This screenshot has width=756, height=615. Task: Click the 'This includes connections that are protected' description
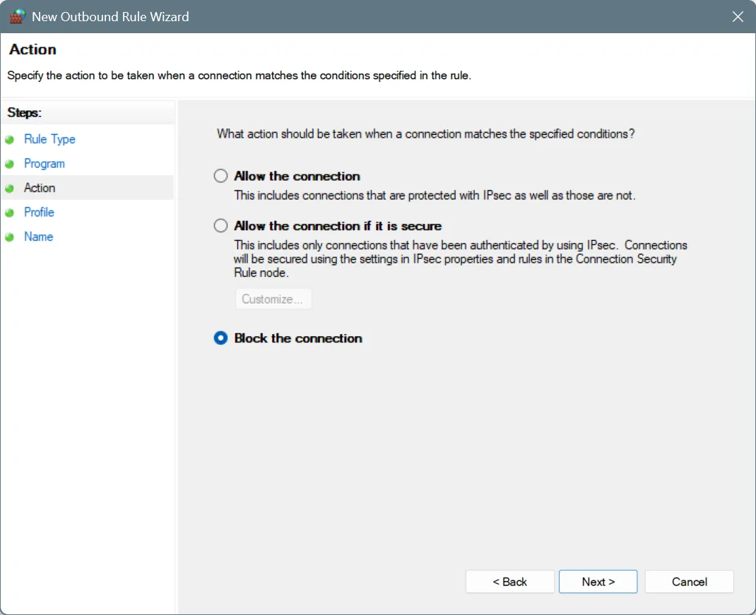pyautogui.click(x=435, y=195)
